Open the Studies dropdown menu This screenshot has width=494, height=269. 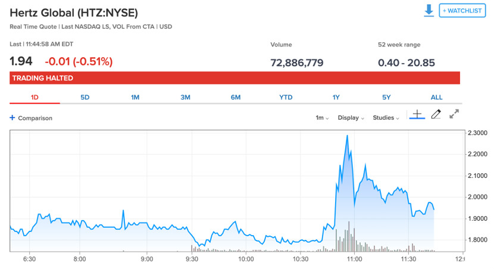click(x=386, y=118)
